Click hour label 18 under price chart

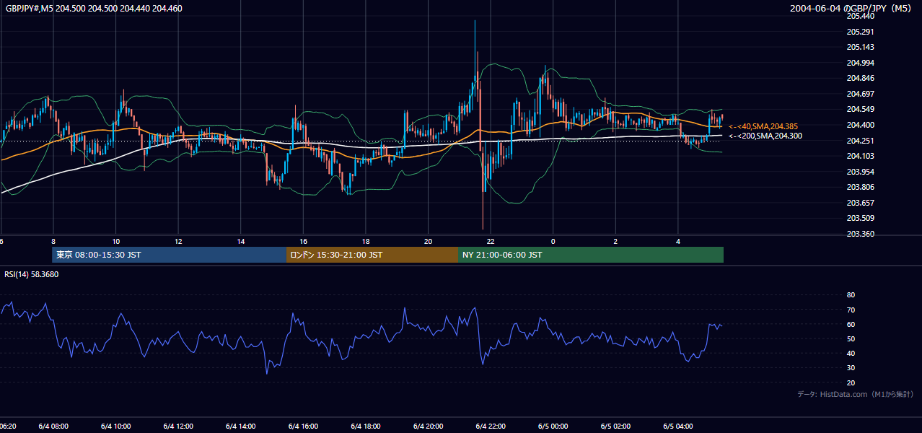[366, 241]
